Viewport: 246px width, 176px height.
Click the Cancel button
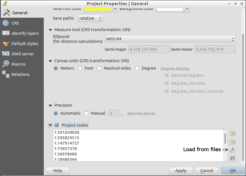pos(207,171)
